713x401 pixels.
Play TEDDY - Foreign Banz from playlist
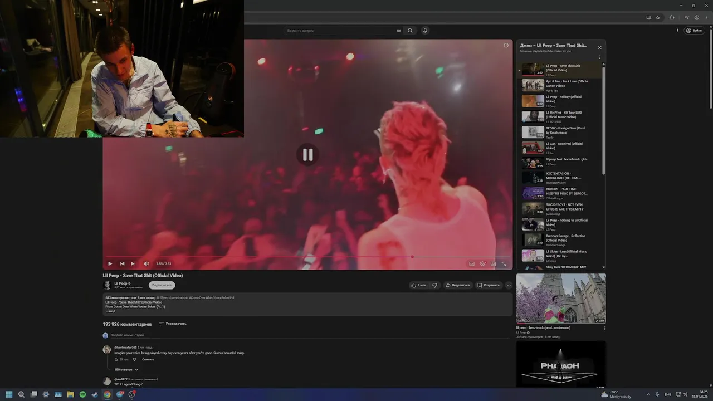click(x=560, y=132)
